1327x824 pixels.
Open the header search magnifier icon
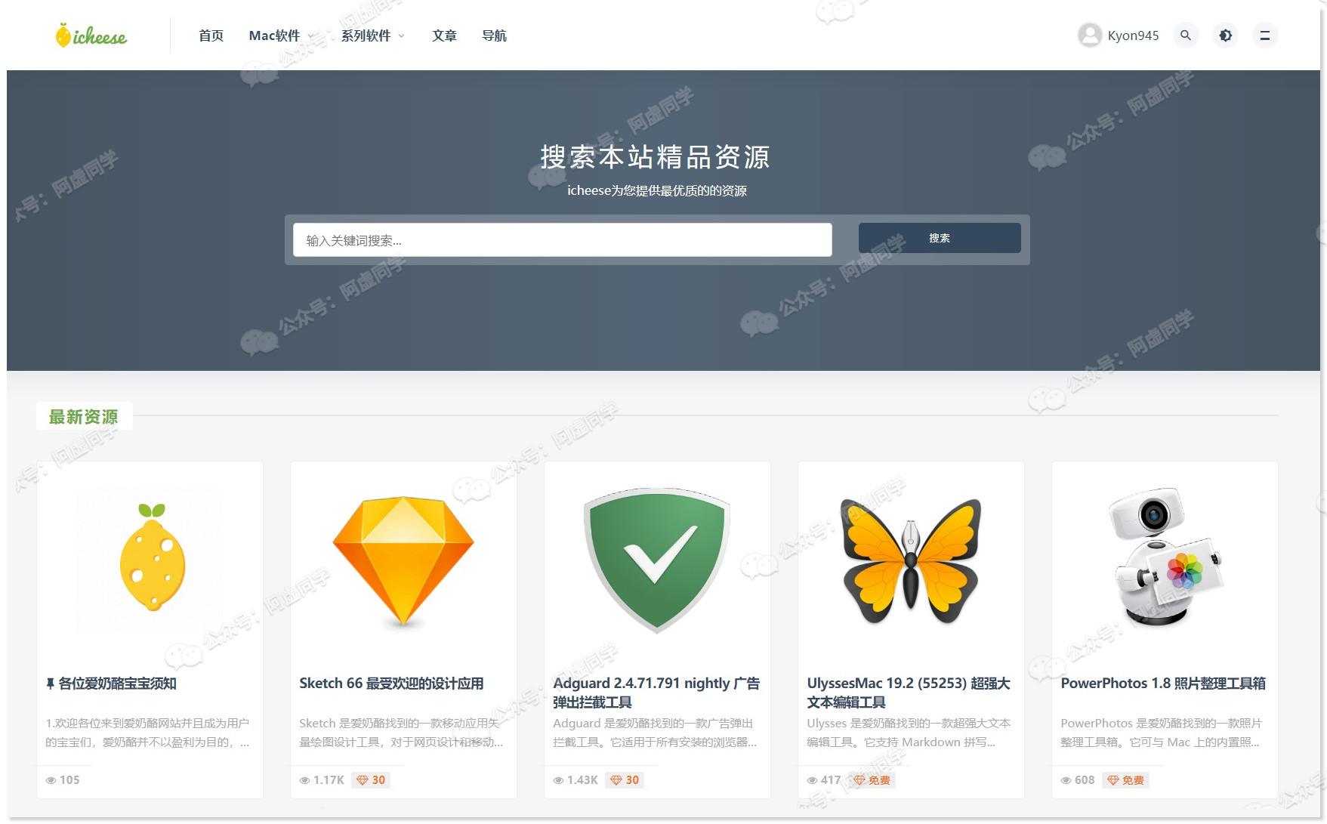1186,35
